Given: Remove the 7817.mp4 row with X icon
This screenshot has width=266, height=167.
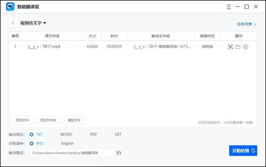Looking at the screenshot, I should point(246,47).
